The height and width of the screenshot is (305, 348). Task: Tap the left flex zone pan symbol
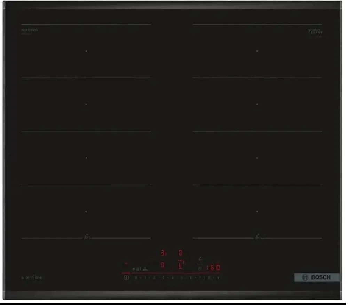[x=87, y=237]
